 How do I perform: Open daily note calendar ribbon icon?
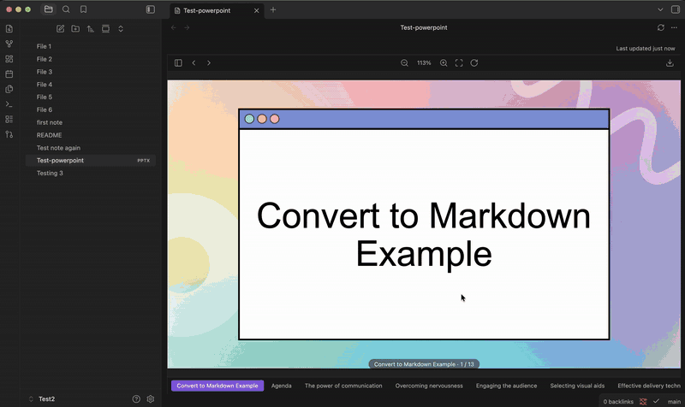[9, 74]
